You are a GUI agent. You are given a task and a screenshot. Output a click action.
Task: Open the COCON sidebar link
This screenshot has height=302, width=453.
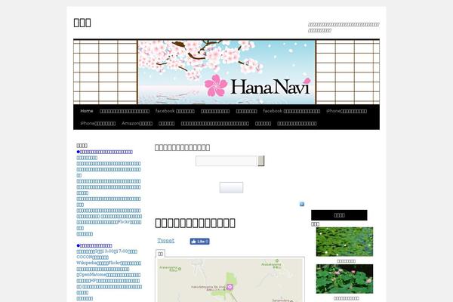[x=92, y=257]
